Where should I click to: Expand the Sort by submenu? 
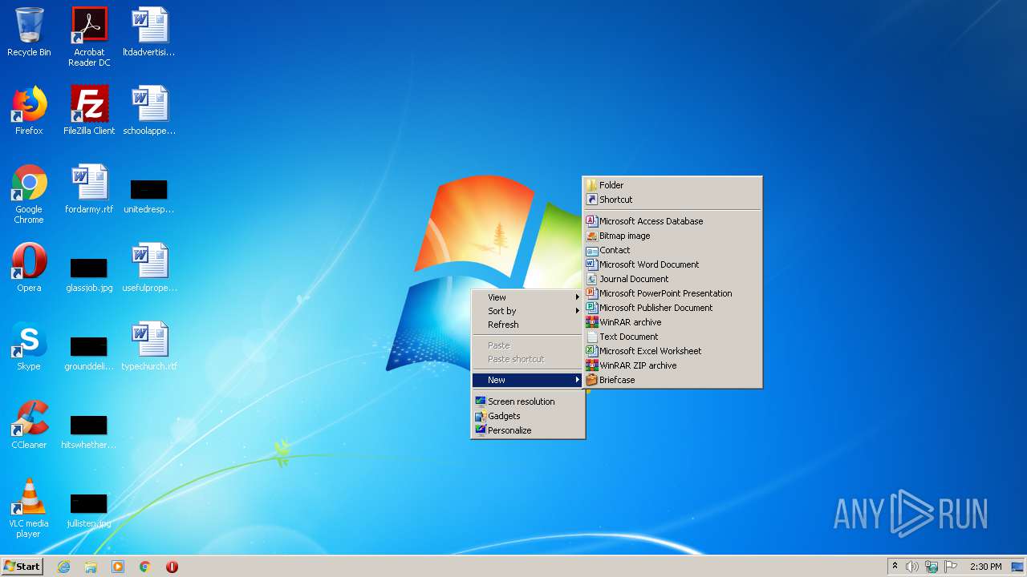(x=528, y=311)
